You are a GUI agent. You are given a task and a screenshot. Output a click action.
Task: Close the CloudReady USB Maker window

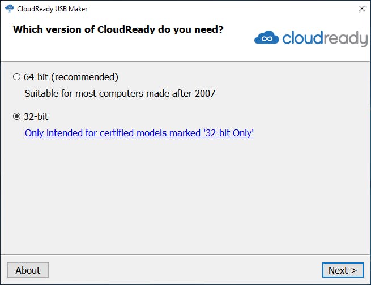coord(361,9)
